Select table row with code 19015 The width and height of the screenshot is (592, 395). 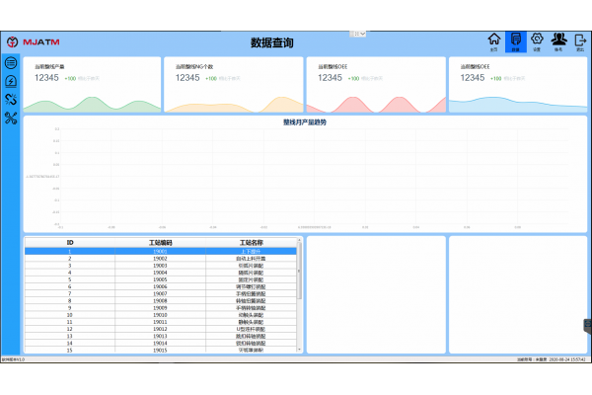(x=161, y=350)
